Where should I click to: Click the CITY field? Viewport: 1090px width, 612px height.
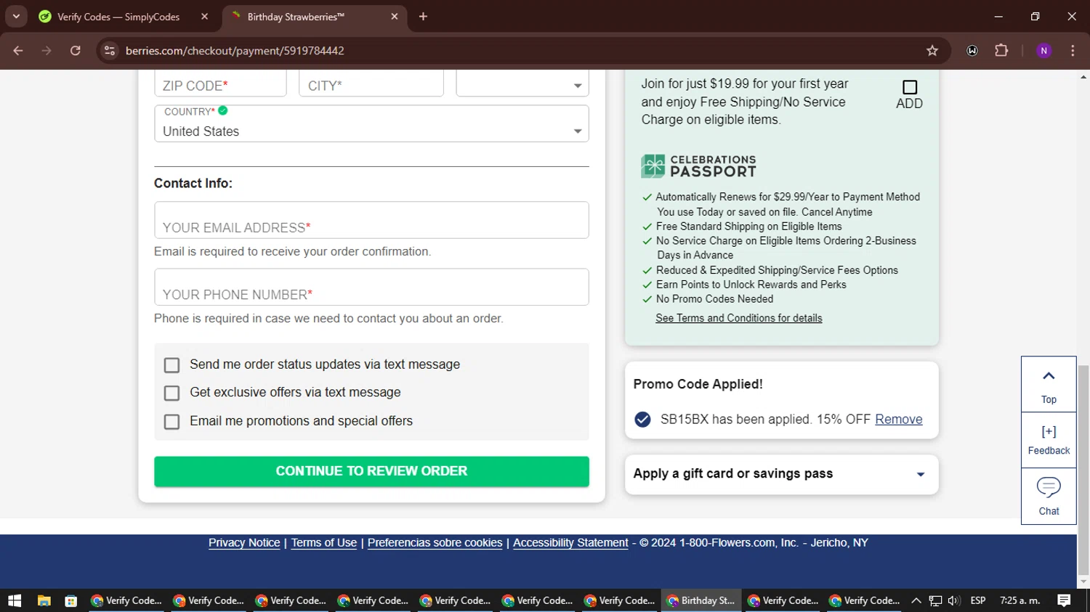pyautogui.click(x=371, y=83)
